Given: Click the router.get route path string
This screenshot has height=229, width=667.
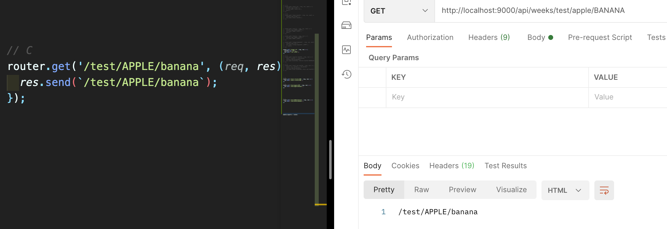Looking at the screenshot, I should click(141, 66).
